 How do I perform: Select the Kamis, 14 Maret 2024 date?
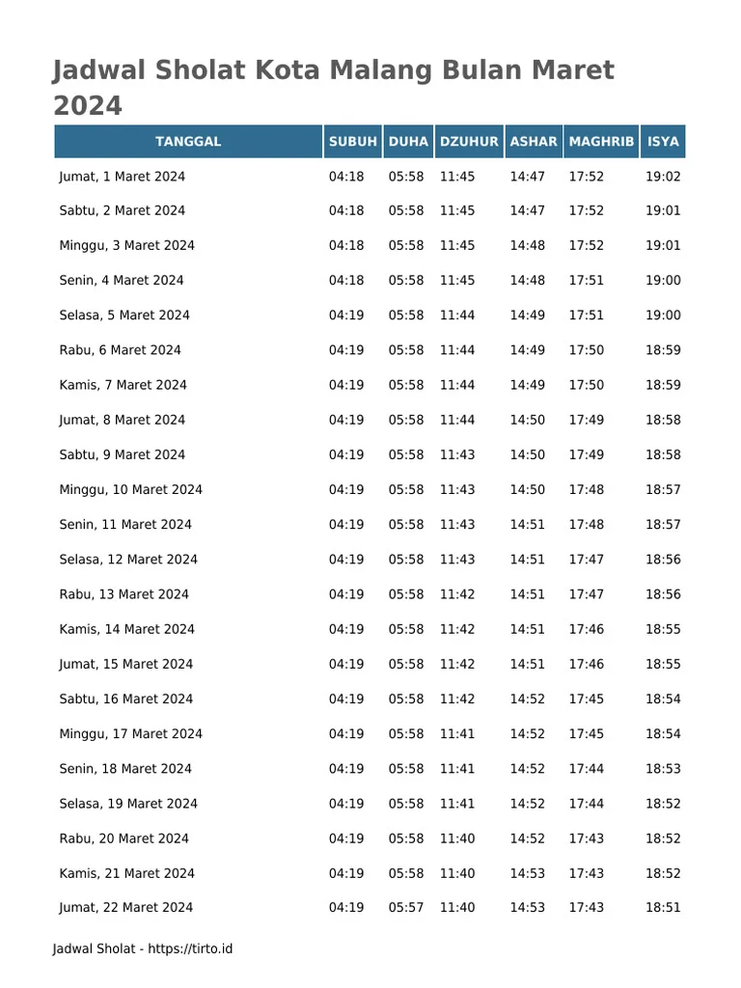(x=126, y=629)
